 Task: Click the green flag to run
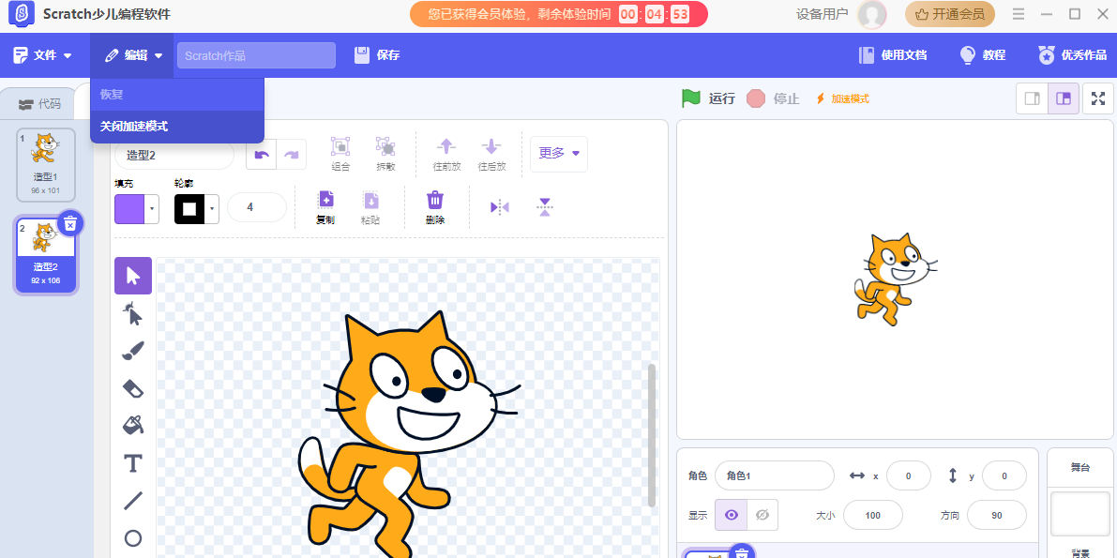coord(691,98)
